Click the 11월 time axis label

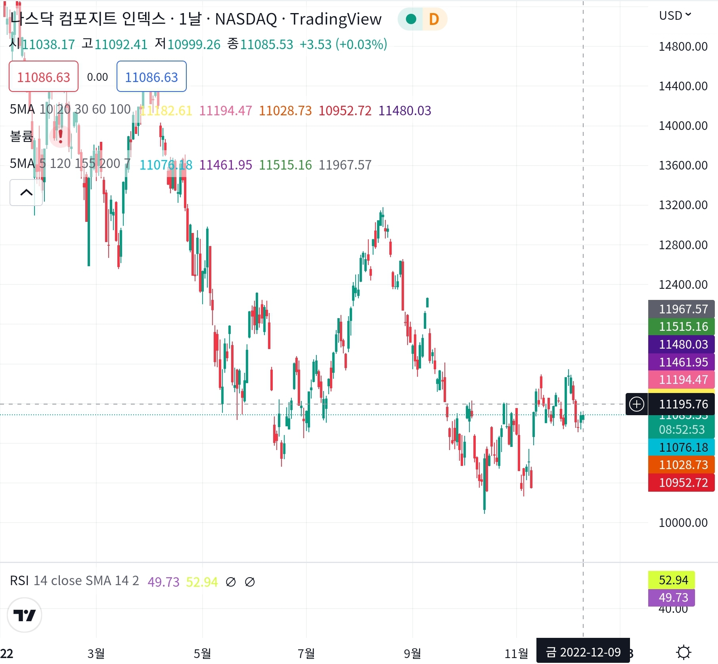click(x=516, y=653)
